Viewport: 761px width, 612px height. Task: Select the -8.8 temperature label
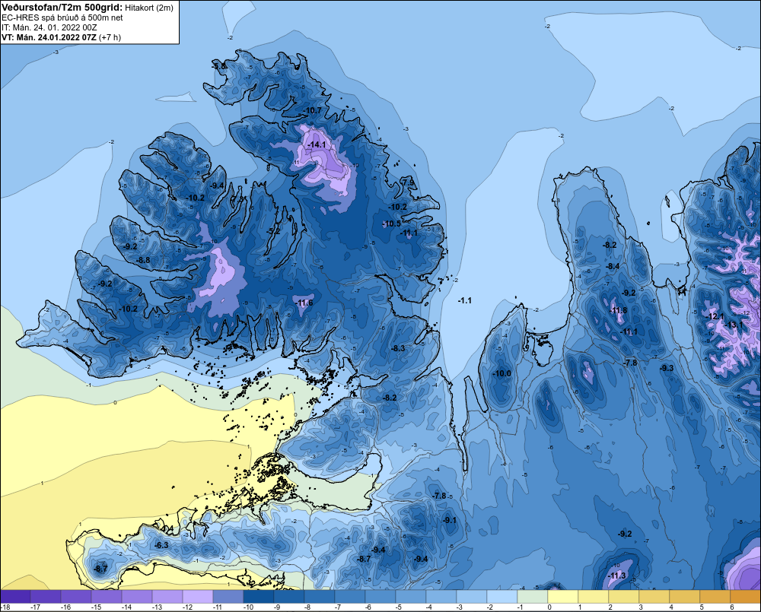pyautogui.click(x=144, y=260)
